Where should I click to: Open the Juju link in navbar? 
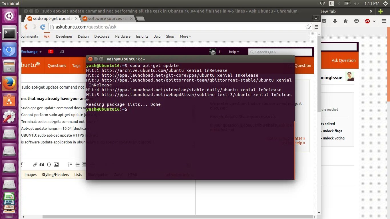click(x=157, y=36)
